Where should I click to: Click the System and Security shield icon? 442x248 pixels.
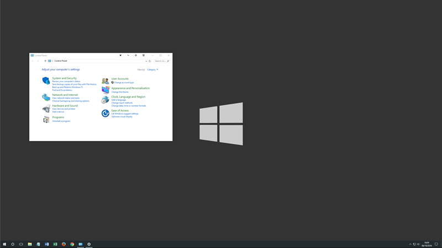click(46, 80)
